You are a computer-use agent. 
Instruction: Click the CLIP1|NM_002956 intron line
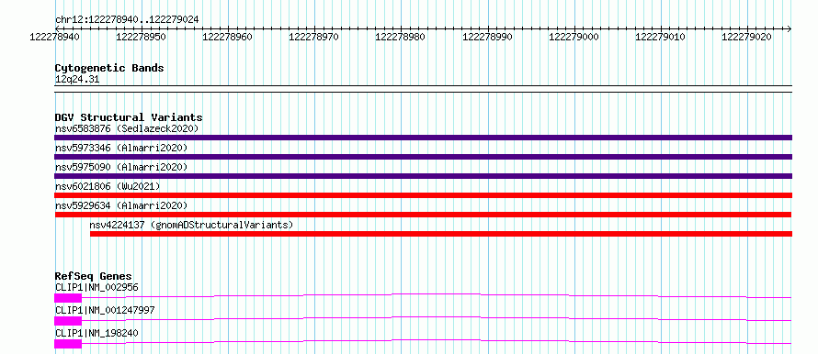tap(437, 295)
